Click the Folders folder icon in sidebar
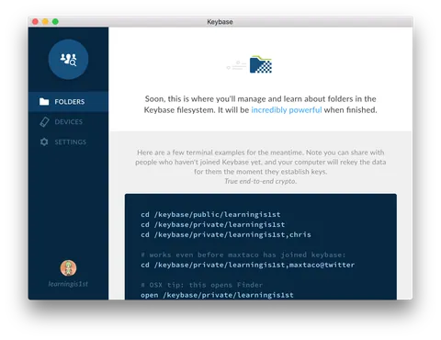 (44, 101)
